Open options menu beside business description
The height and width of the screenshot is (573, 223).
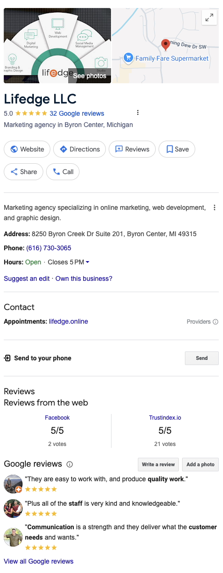pyautogui.click(x=215, y=207)
